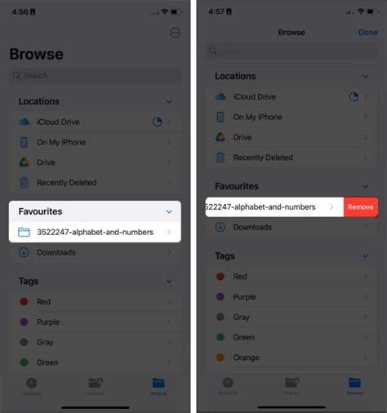Switch to Shared tab in right screen
387x413 pixels.
(291, 386)
